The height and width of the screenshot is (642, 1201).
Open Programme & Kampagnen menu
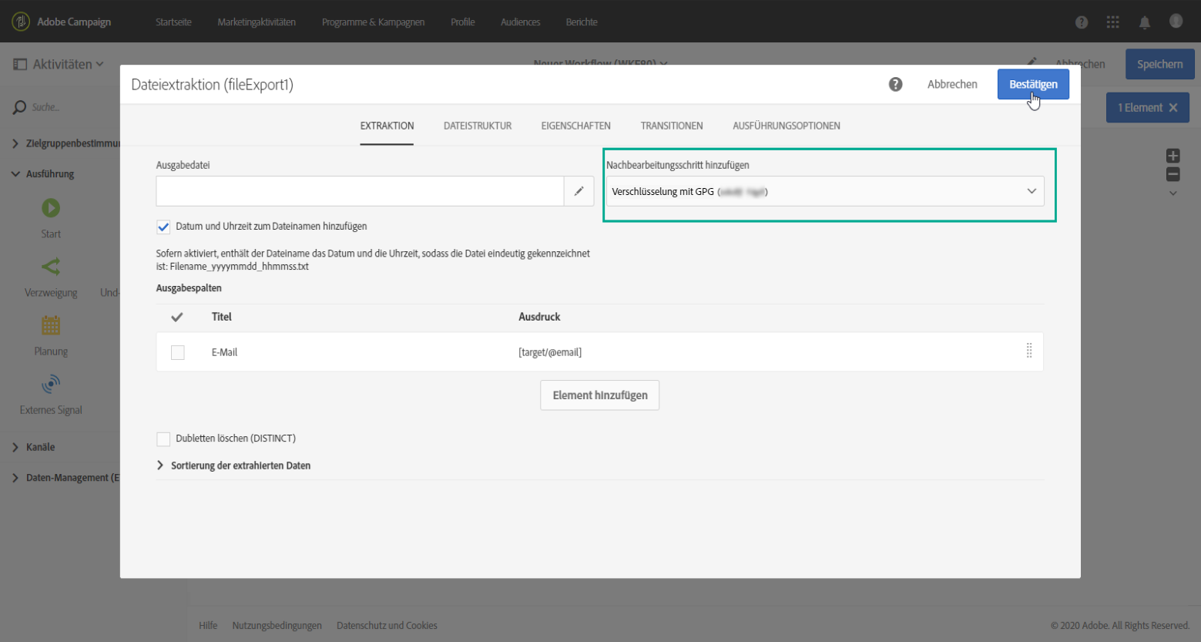(373, 22)
